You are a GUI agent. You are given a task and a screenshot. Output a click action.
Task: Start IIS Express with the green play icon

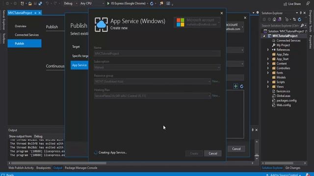coord(108,3)
